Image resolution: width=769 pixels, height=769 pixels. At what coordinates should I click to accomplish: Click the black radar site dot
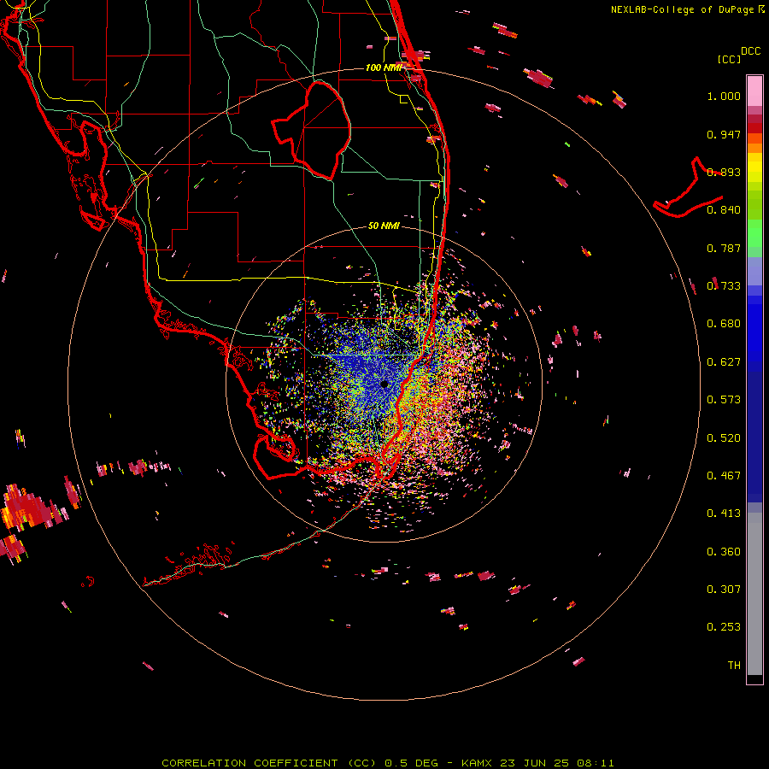384,384
